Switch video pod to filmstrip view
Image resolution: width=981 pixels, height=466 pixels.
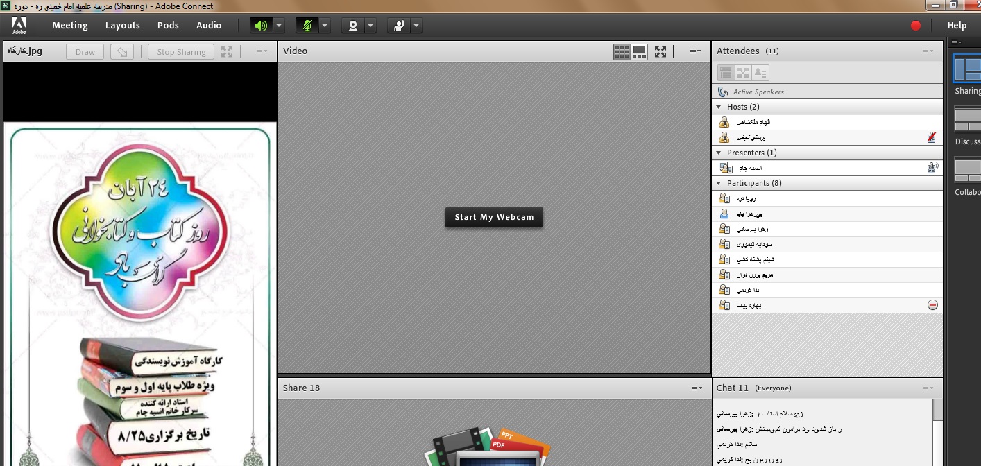click(640, 51)
